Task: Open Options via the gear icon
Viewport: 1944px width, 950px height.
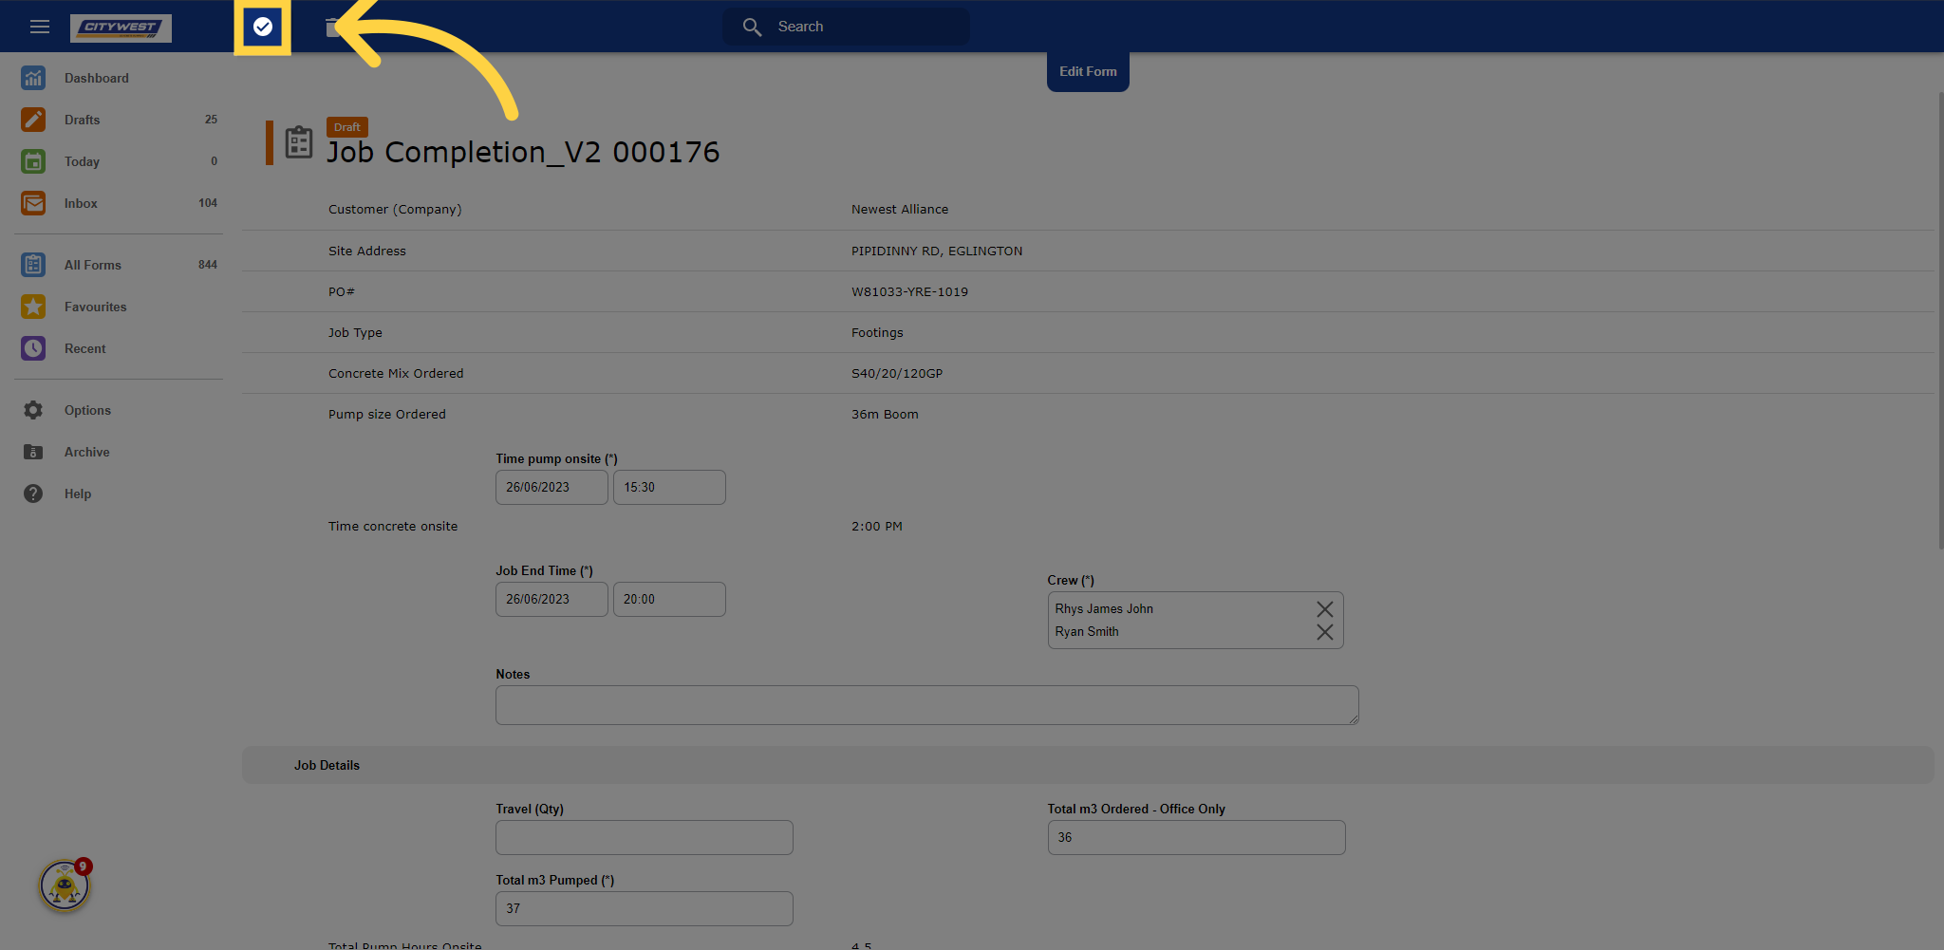Action: tap(87, 410)
